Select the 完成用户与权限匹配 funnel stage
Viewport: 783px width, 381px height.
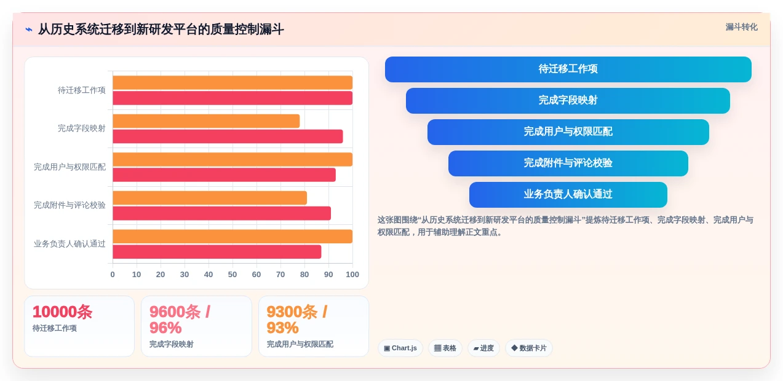pos(568,132)
